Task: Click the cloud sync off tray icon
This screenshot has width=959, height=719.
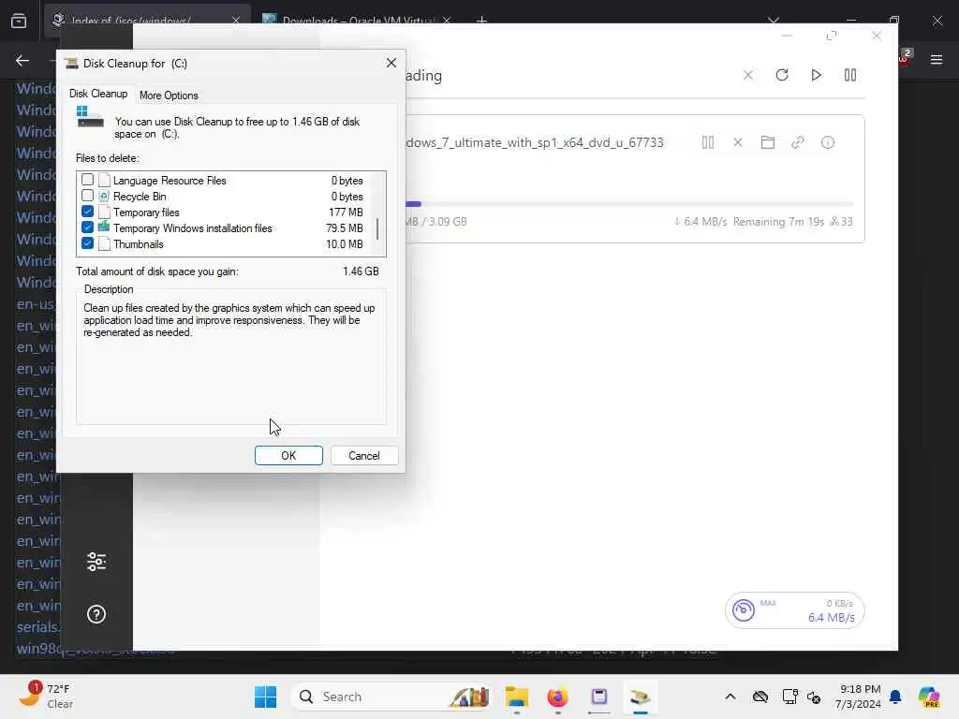Action: coord(760,697)
